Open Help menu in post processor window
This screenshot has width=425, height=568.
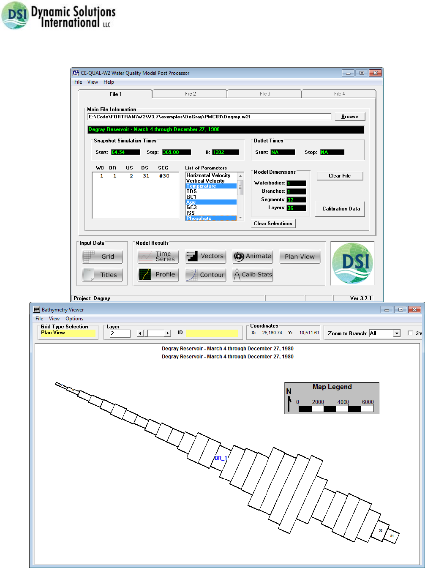(x=109, y=82)
